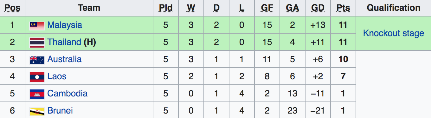431x118 pixels.
Task: Select Malaysia's points cell showing 11
Action: [x=343, y=25]
